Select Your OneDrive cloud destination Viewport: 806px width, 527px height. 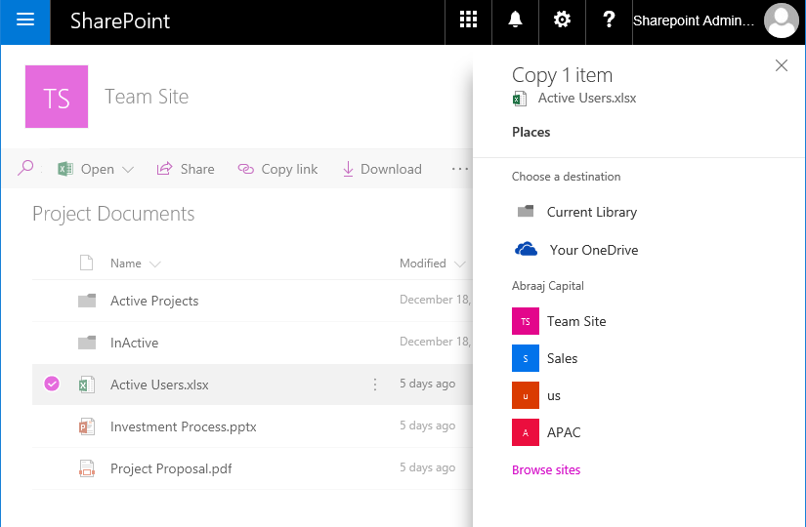[576, 250]
